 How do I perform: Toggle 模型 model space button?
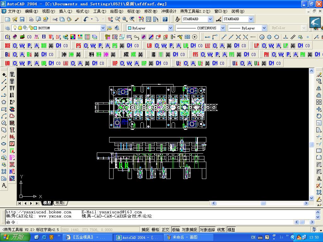[231, 230]
